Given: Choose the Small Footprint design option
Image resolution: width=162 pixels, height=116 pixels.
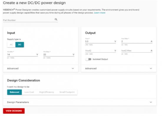Looking at the screenshot, I should (x=67, y=92).
